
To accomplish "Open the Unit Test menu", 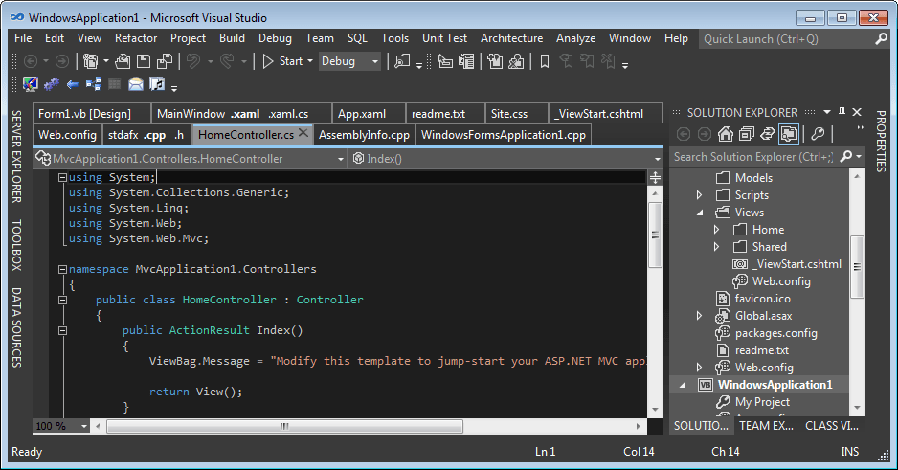I will [444, 38].
